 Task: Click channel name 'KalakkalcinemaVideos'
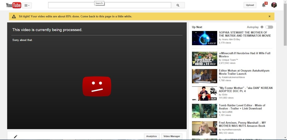pos(233,77)
